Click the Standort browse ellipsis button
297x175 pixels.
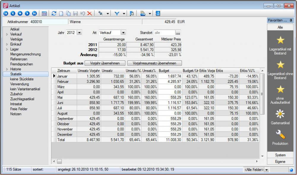click(178, 33)
